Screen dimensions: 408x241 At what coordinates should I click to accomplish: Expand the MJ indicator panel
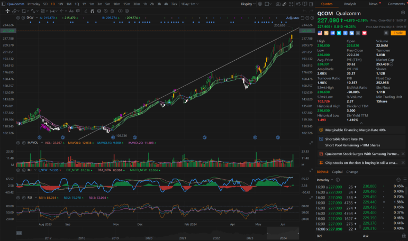pos(311,170)
